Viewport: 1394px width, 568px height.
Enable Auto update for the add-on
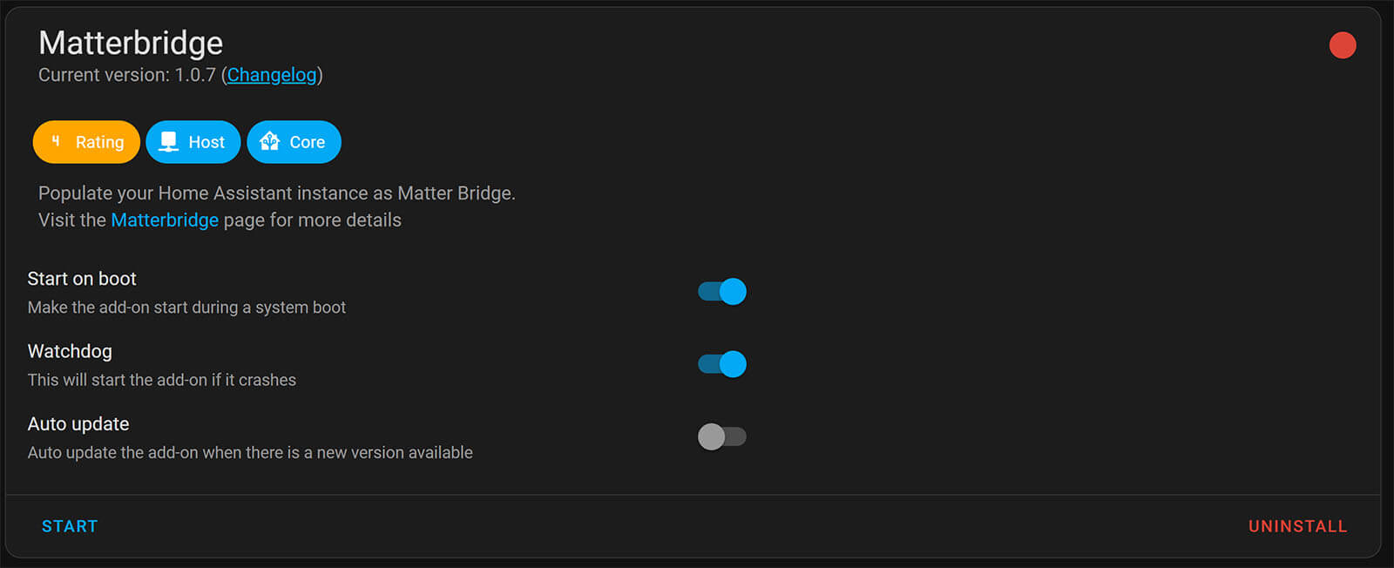coord(721,436)
